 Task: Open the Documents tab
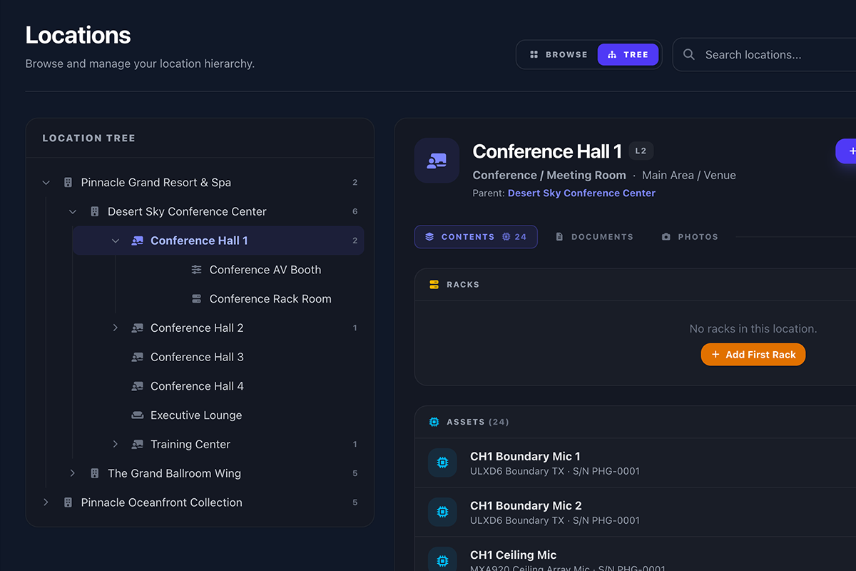594,237
